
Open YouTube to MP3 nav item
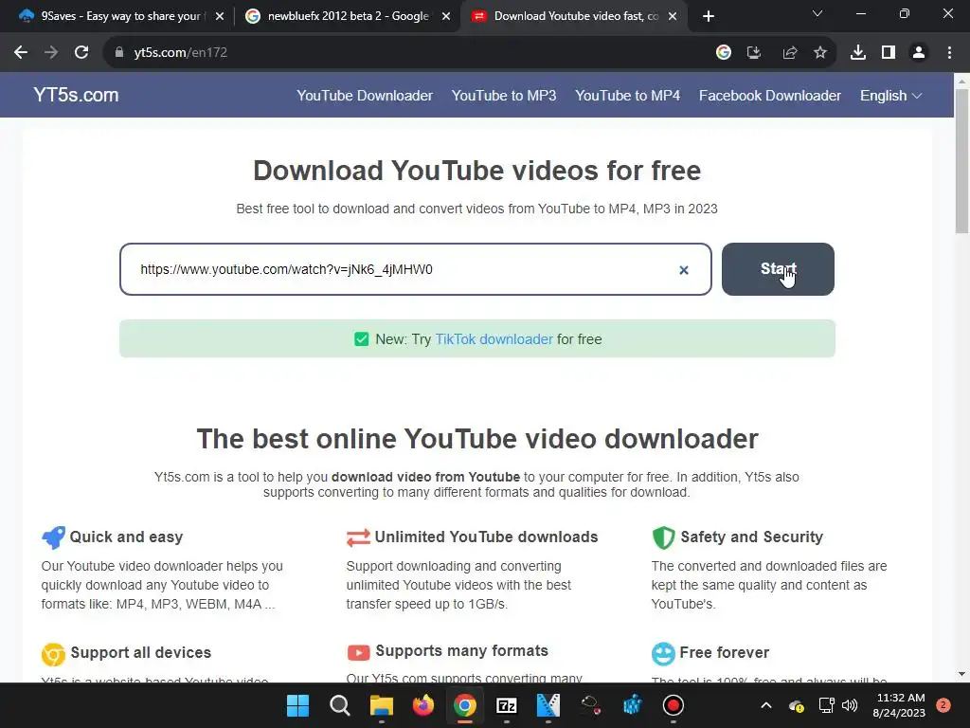(x=504, y=96)
